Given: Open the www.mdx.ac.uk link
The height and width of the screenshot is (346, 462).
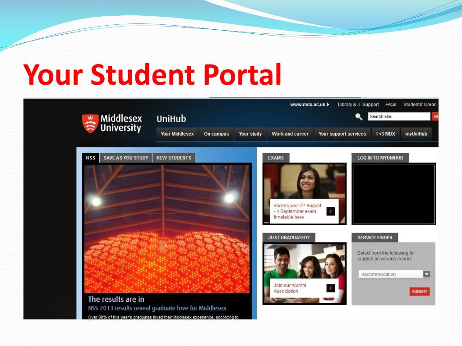Looking at the screenshot, I should (308, 105).
